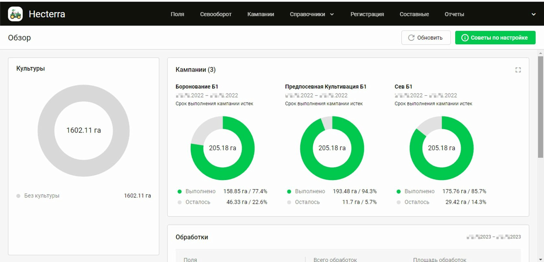Open Советы по настройке button
Viewport: 544px width, 262px height.
[x=495, y=38]
